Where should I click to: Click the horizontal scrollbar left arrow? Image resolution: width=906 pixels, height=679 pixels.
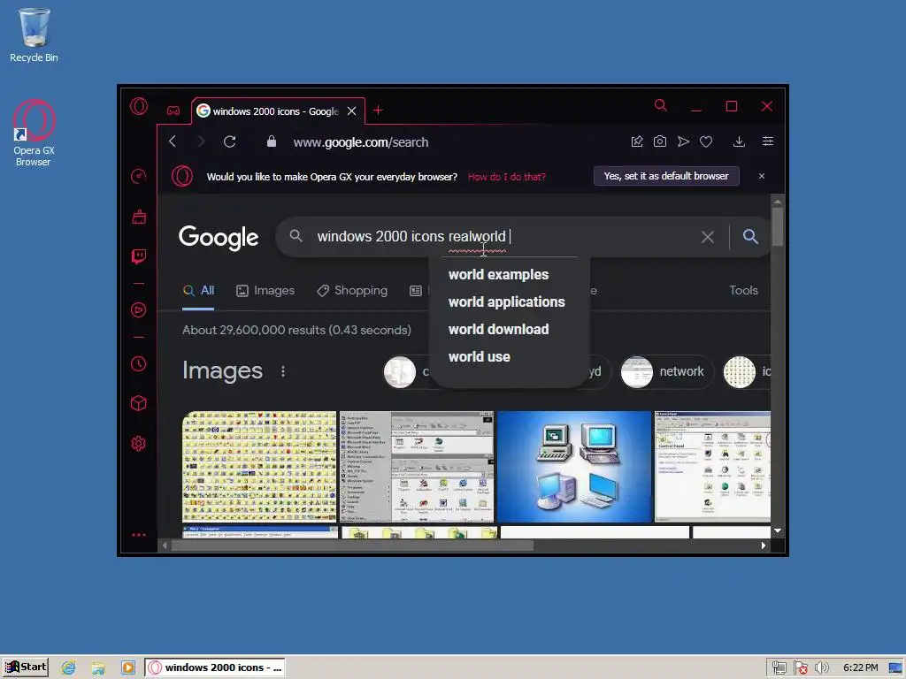coord(165,545)
